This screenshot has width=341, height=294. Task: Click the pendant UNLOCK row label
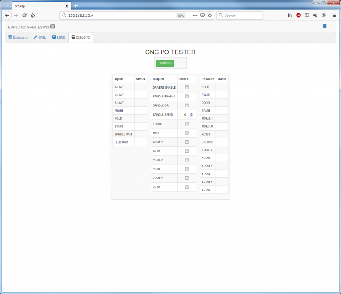point(207,142)
